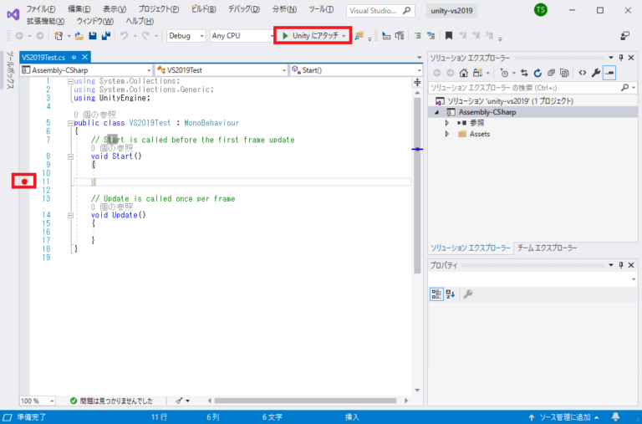Open the Start() member dropdown
Viewport: 642px width, 424px height.
click(356, 70)
